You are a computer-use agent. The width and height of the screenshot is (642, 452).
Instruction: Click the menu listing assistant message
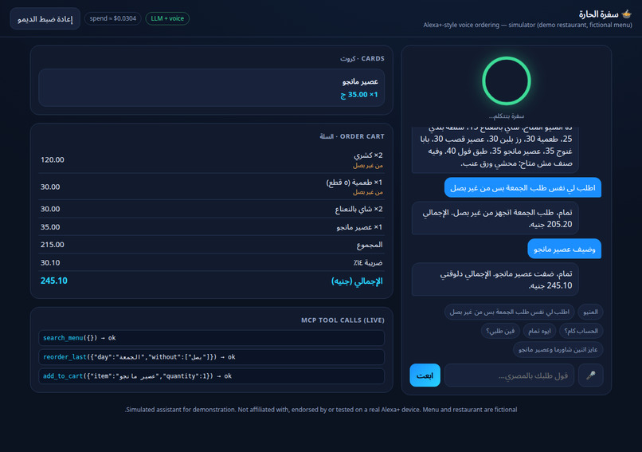point(495,150)
